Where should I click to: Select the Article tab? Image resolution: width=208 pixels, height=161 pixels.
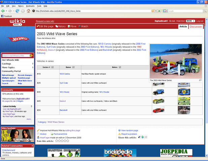tap(183, 26)
